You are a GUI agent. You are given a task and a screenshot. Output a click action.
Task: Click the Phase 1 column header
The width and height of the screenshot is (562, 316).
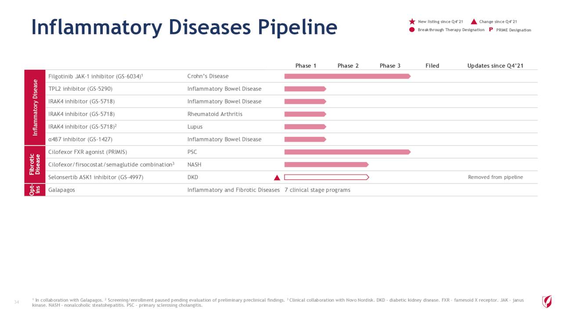[306, 66]
